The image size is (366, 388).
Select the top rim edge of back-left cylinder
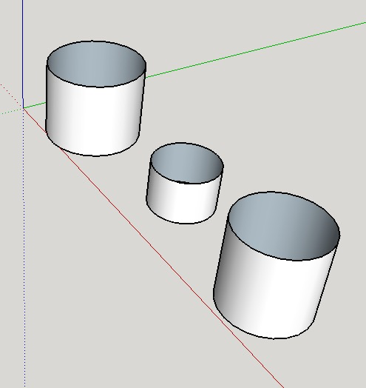click(x=96, y=41)
